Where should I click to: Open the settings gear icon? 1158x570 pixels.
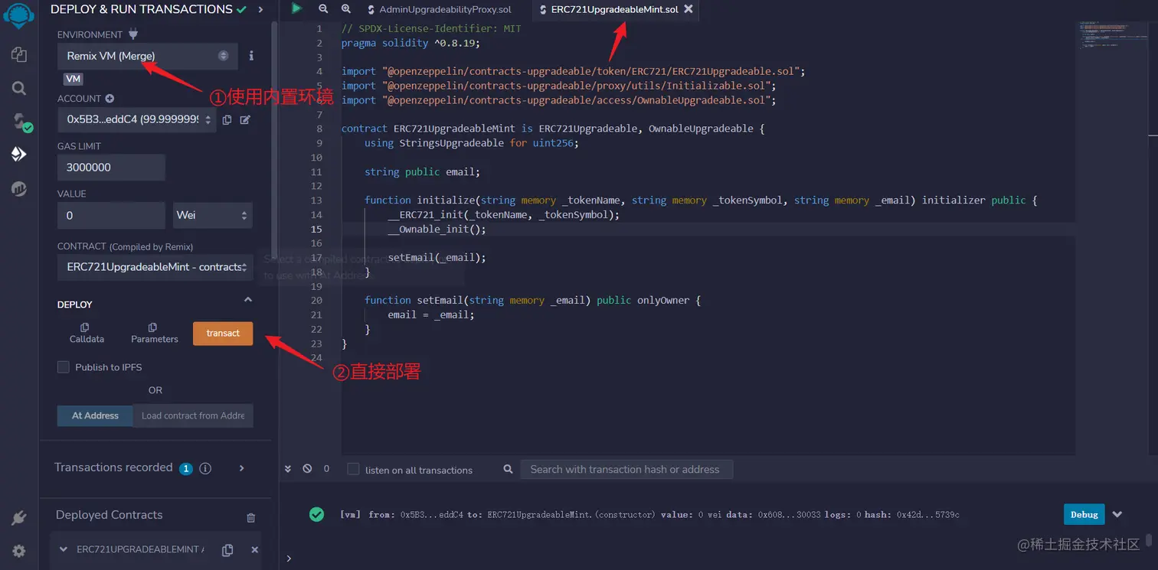click(x=19, y=551)
